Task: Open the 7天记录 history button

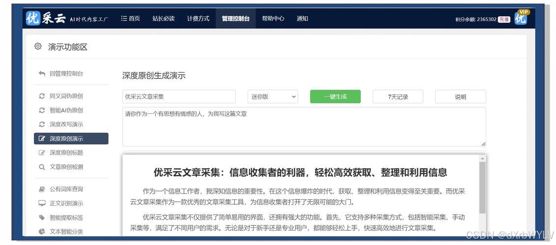Action: [x=398, y=97]
